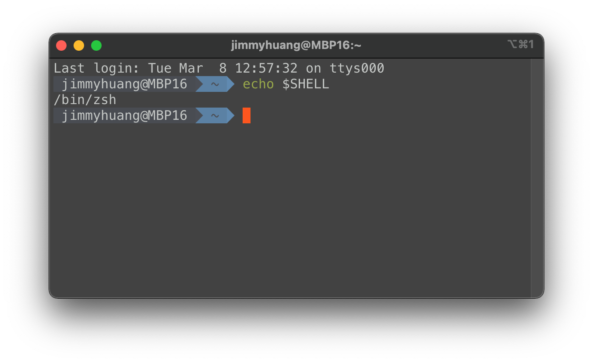Close the terminal with the red button
This screenshot has width=593, height=363.
click(61, 45)
